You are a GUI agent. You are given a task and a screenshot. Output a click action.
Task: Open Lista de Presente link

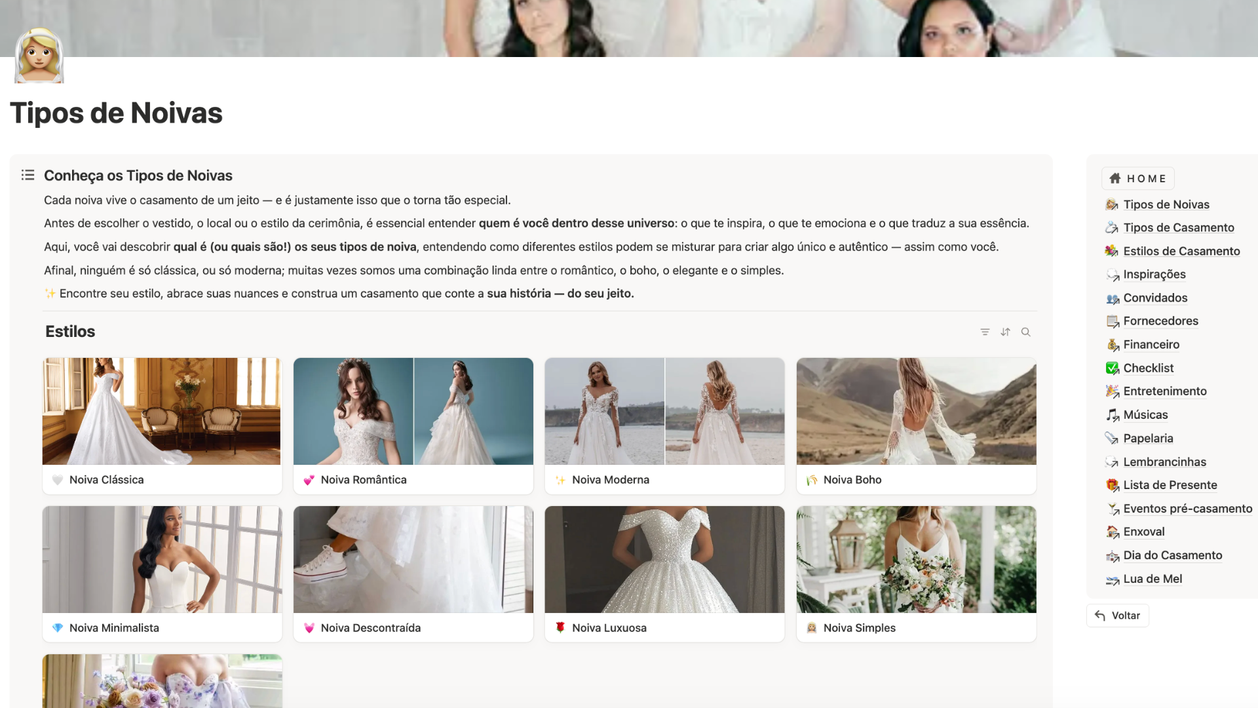[1170, 485]
